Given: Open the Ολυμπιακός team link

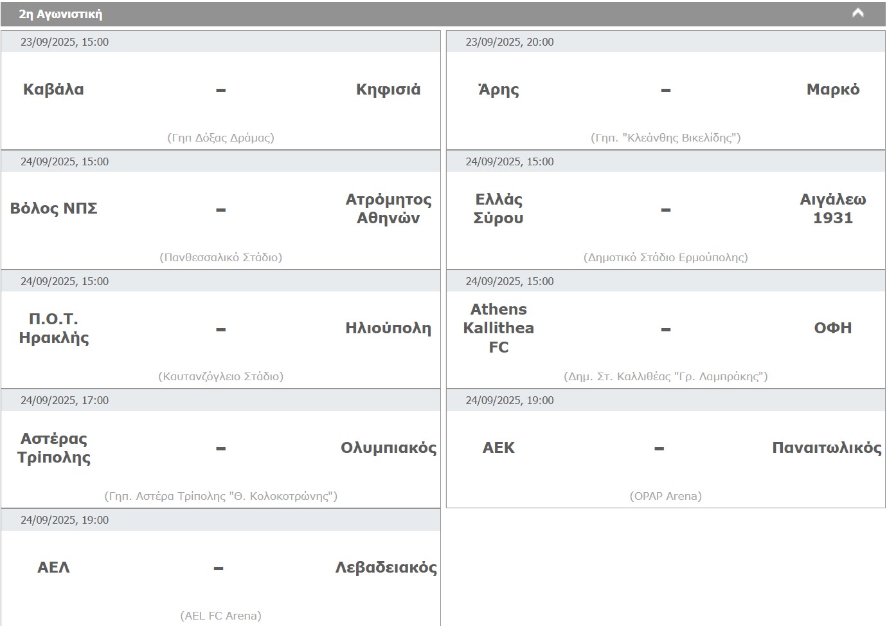Looking at the screenshot, I should click(x=388, y=448).
